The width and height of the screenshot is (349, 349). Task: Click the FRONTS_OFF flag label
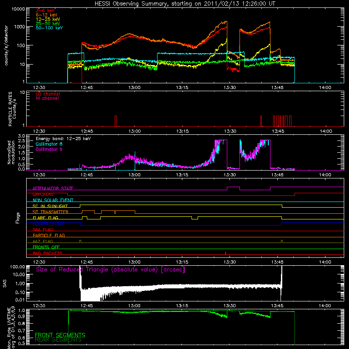[x=46, y=247]
